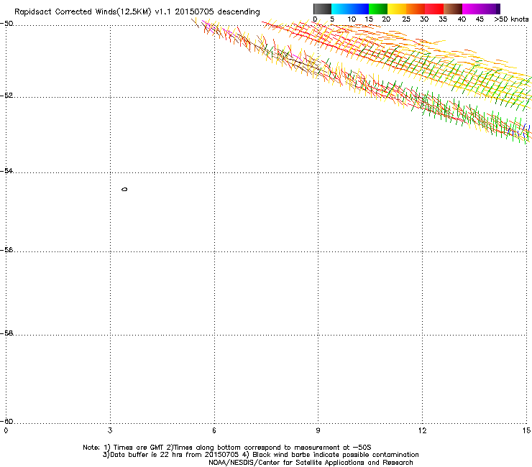Click the -58 latitude axis label

(6, 333)
